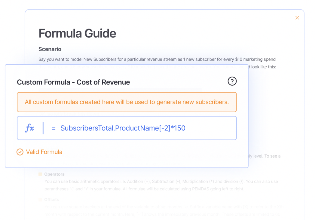Click the vertical divider beside the fx icon
Image resolution: width=315 pixels, height=220 pixels.
coord(43,128)
